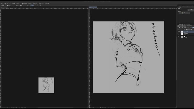Toggle Set as reference layer icon
This screenshot has height=109, width=194.
pos(181,28)
